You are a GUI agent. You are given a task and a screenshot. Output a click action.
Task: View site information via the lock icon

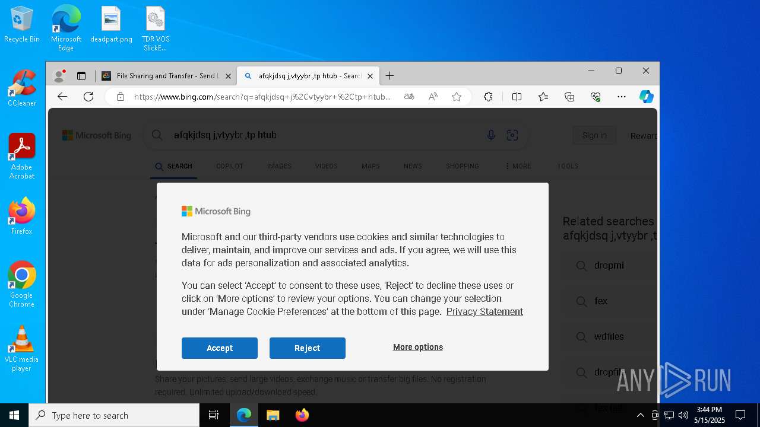point(121,97)
